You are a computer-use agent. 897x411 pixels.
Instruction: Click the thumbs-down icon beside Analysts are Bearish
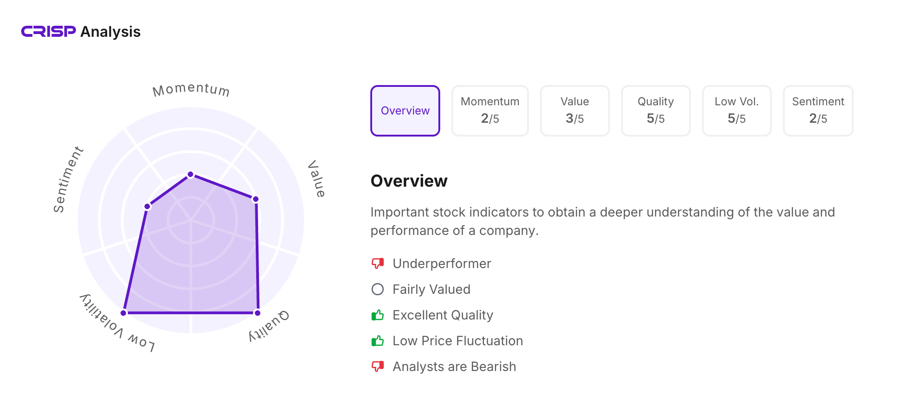click(x=378, y=366)
